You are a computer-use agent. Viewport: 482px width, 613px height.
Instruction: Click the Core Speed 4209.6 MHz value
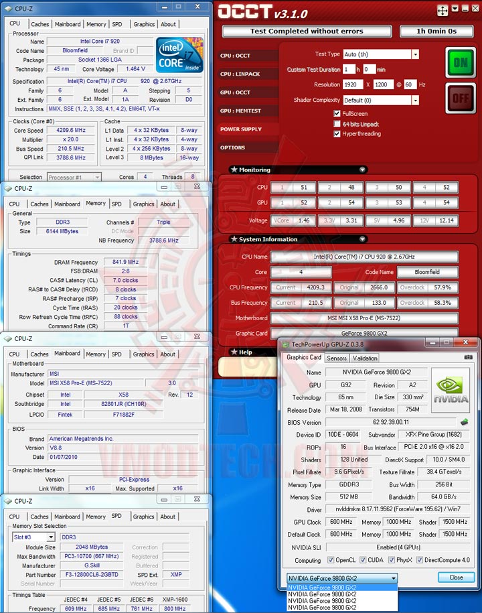(71, 130)
